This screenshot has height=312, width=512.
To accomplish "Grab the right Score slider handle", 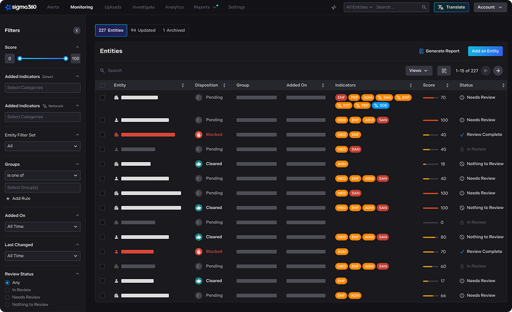I will (x=66, y=58).
